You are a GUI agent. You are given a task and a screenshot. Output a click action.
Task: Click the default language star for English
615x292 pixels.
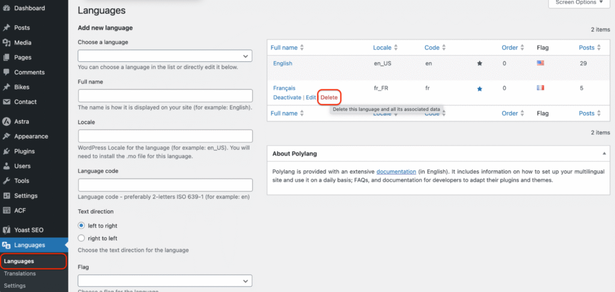[479, 64]
